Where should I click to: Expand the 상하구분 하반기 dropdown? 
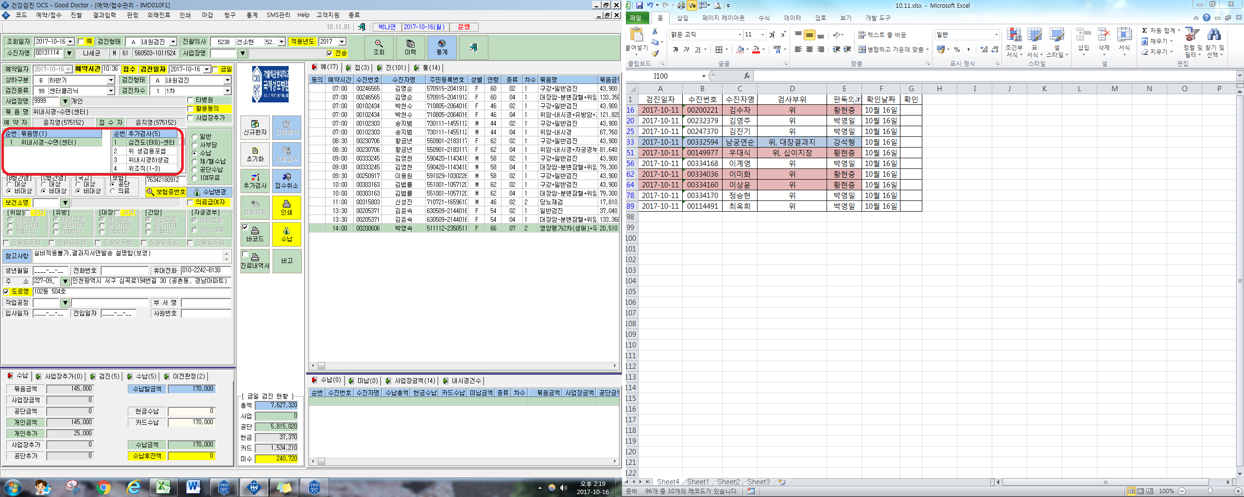(x=111, y=80)
